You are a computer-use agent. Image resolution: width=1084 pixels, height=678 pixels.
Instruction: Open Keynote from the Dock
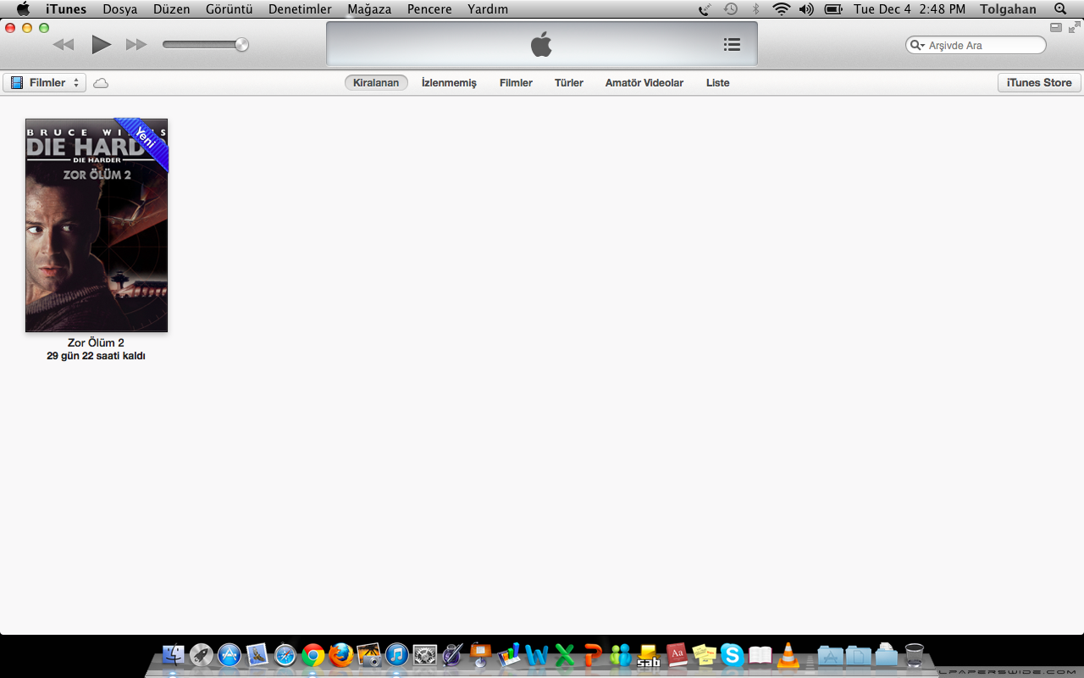click(481, 654)
